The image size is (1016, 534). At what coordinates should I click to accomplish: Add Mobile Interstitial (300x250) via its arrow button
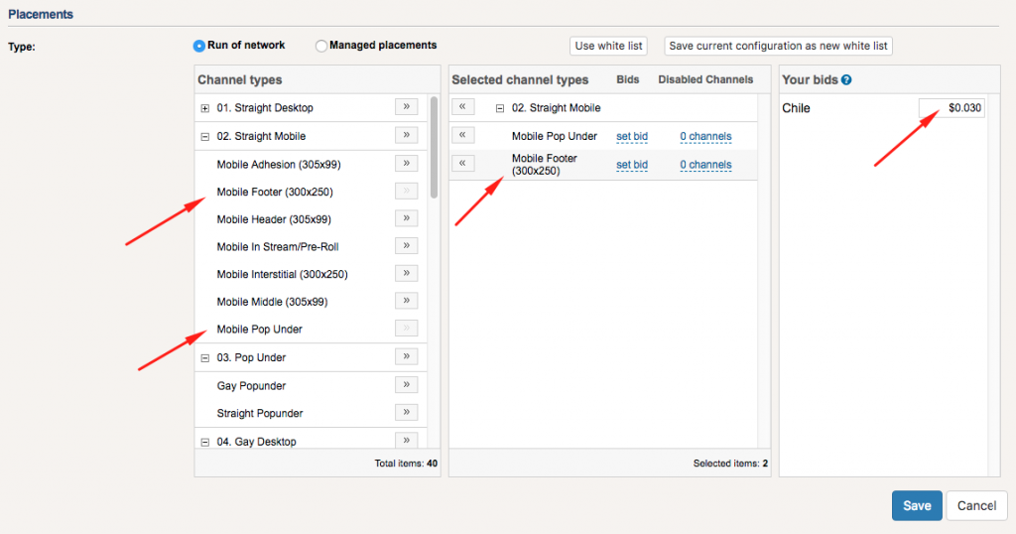click(406, 273)
